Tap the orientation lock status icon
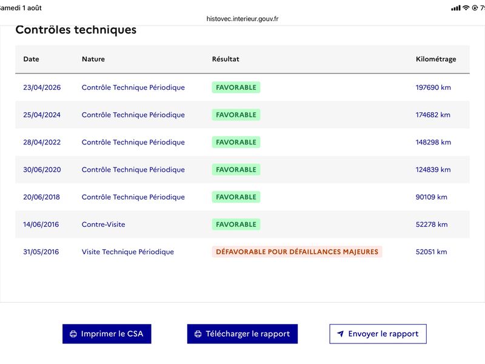The width and height of the screenshot is (485, 364). pos(475,8)
